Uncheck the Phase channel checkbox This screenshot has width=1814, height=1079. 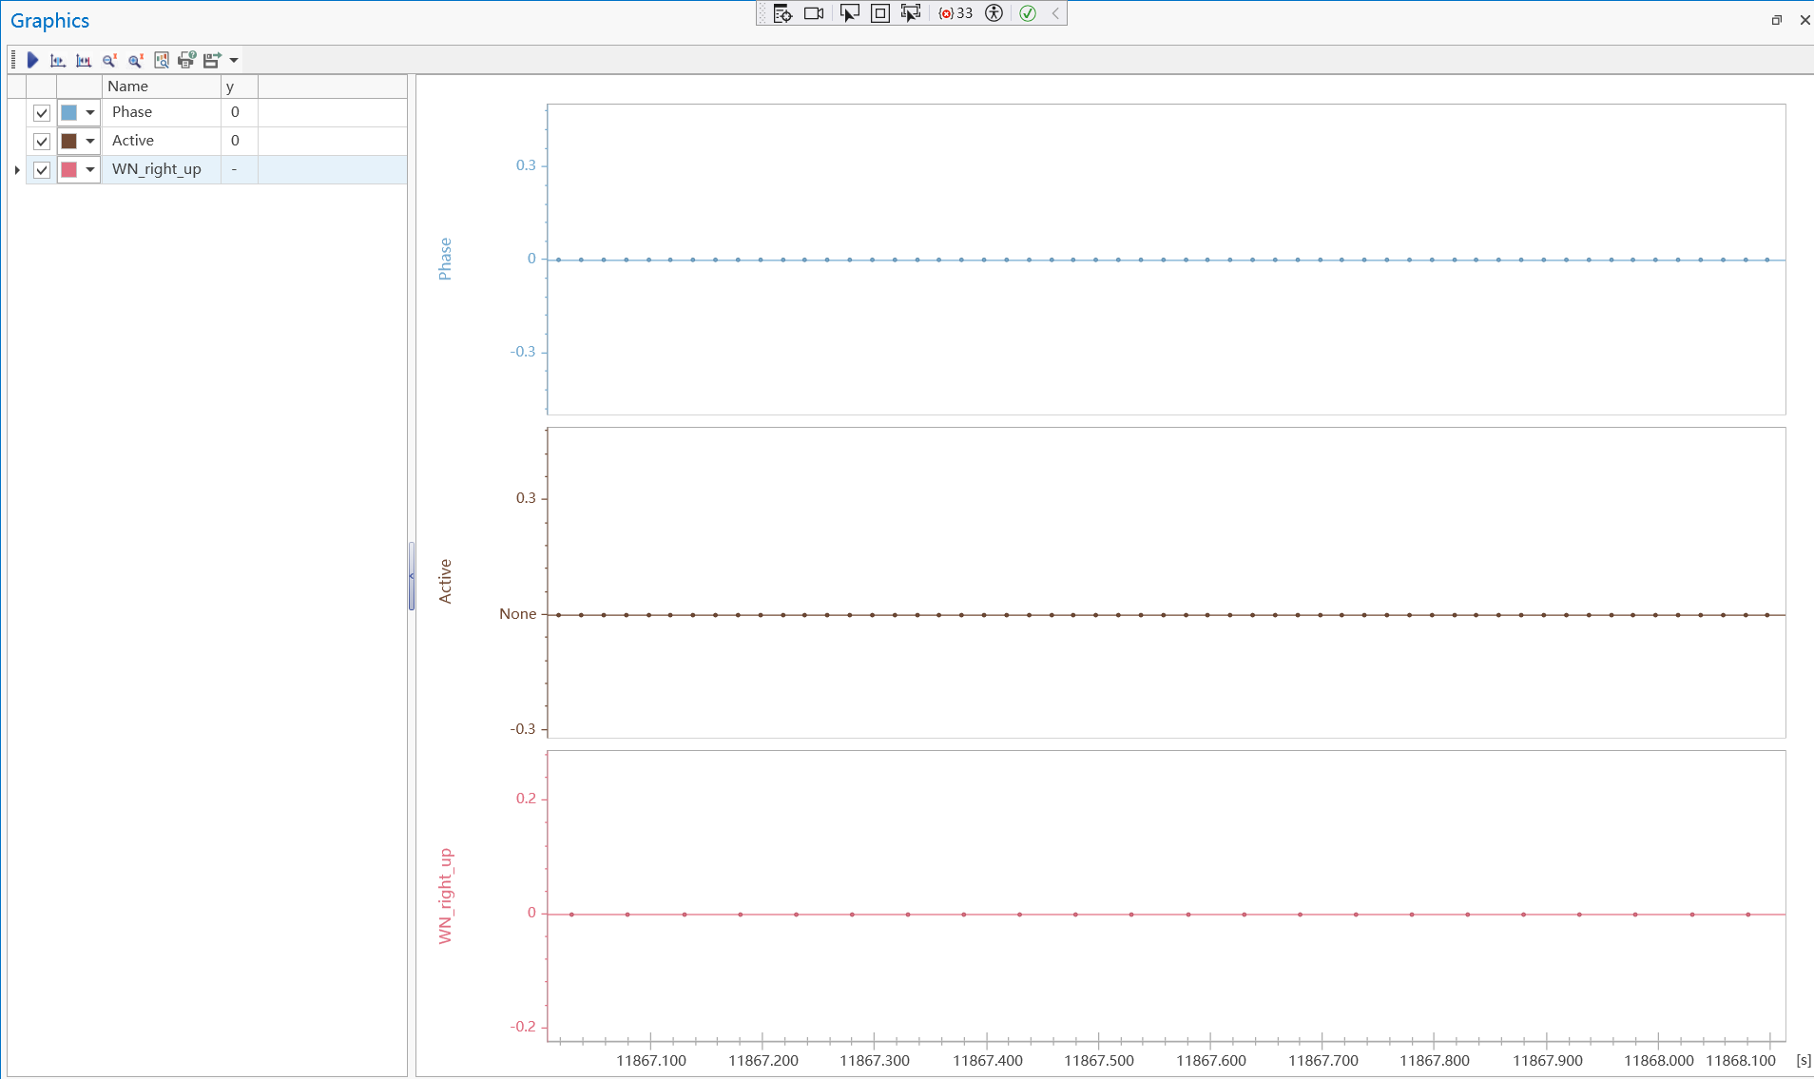[42, 113]
